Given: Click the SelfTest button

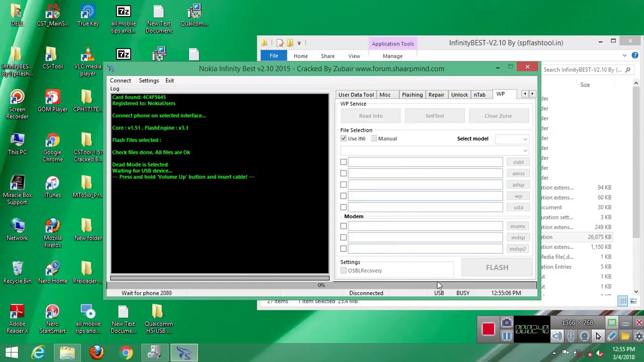Looking at the screenshot, I should point(435,116).
